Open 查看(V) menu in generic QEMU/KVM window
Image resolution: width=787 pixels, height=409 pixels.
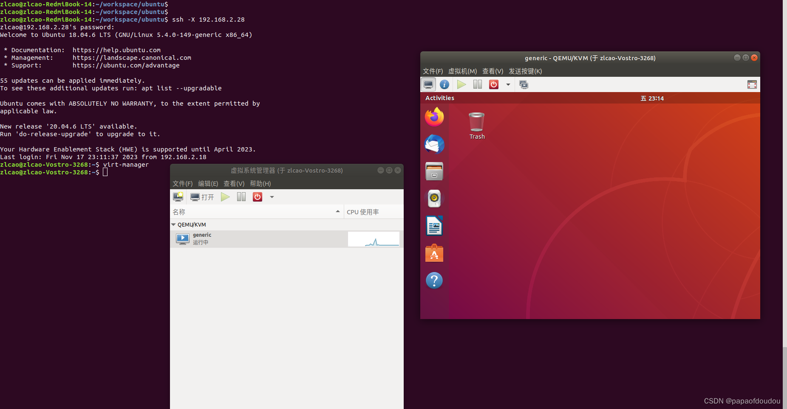[x=493, y=71]
